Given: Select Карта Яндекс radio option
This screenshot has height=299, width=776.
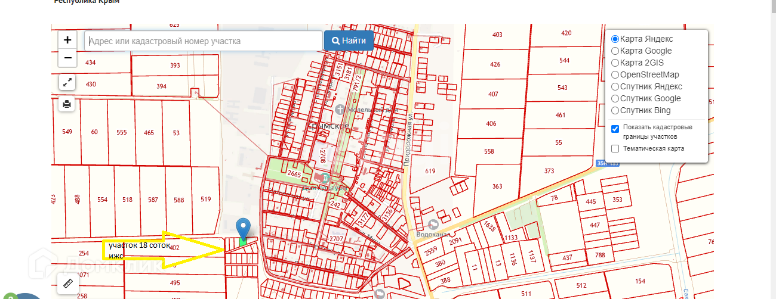Looking at the screenshot, I should tap(615, 39).
